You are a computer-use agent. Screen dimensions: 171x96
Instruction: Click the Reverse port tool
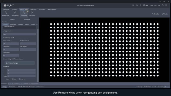pos(15,14)
